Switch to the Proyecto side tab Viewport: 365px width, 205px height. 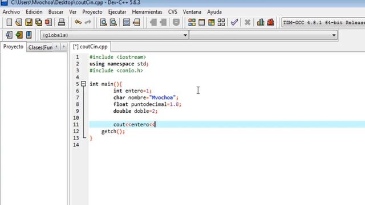click(13, 47)
